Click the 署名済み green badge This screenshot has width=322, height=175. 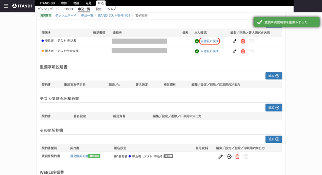click(x=94, y=156)
